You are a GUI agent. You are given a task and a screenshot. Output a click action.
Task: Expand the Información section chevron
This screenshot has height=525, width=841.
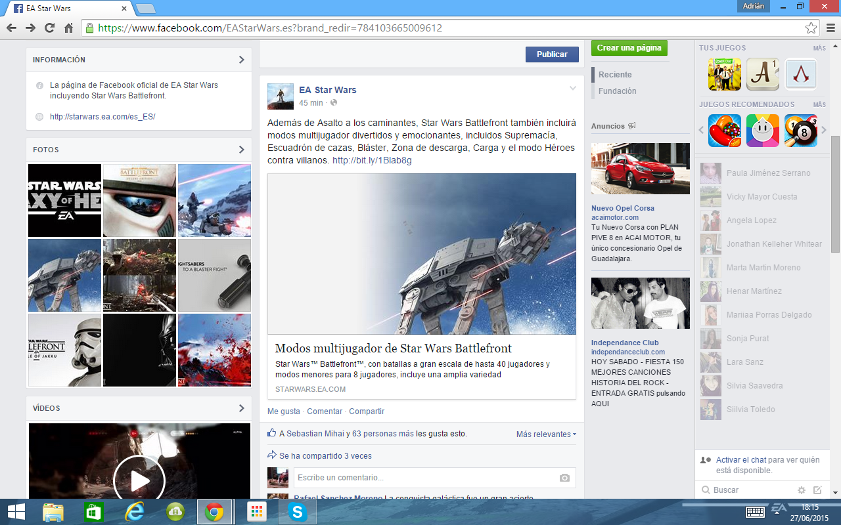click(x=241, y=60)
